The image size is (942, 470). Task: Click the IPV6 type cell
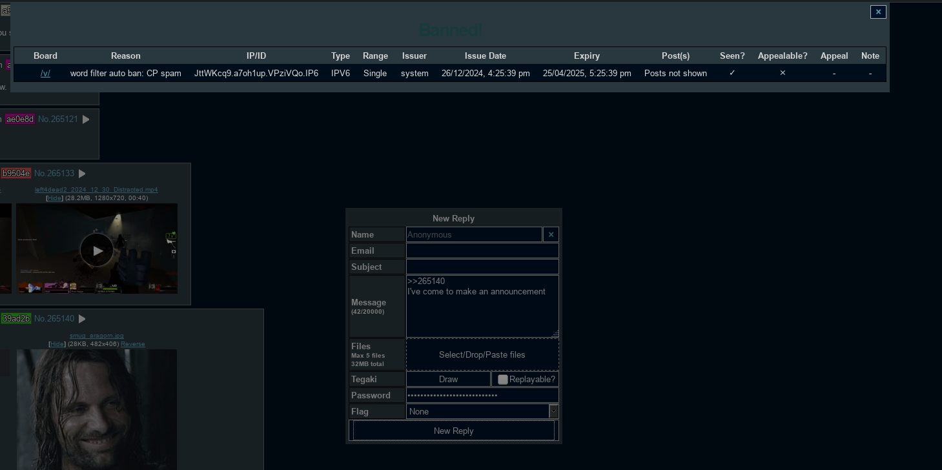(x=340, y=73)
